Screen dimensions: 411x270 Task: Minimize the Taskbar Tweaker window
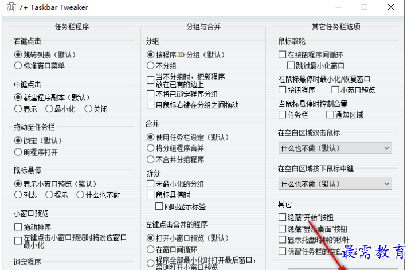pyautogui.click(x=339, y=7)
